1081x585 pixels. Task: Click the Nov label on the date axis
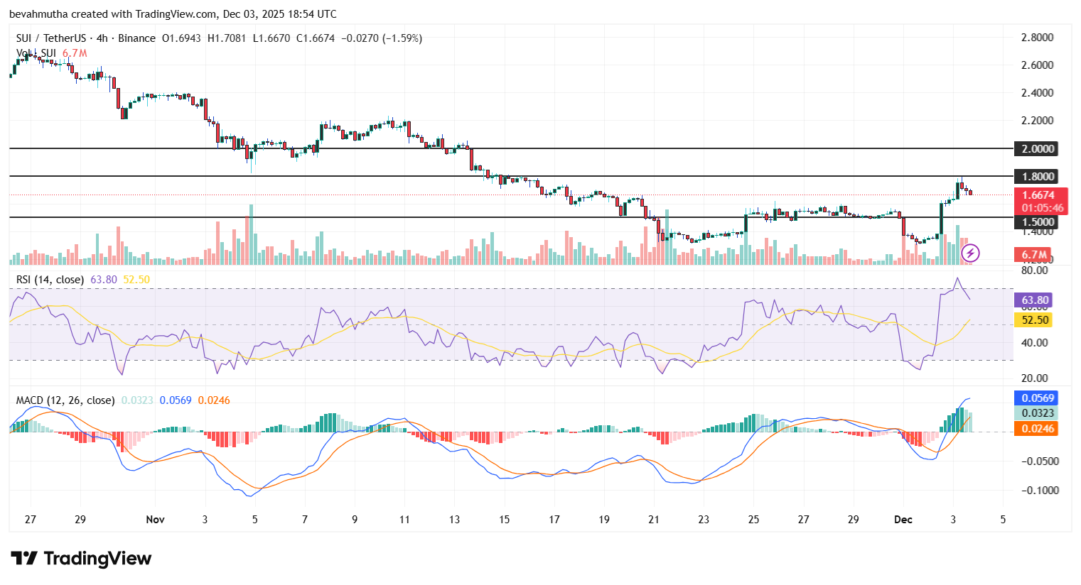tap(154, 520)
